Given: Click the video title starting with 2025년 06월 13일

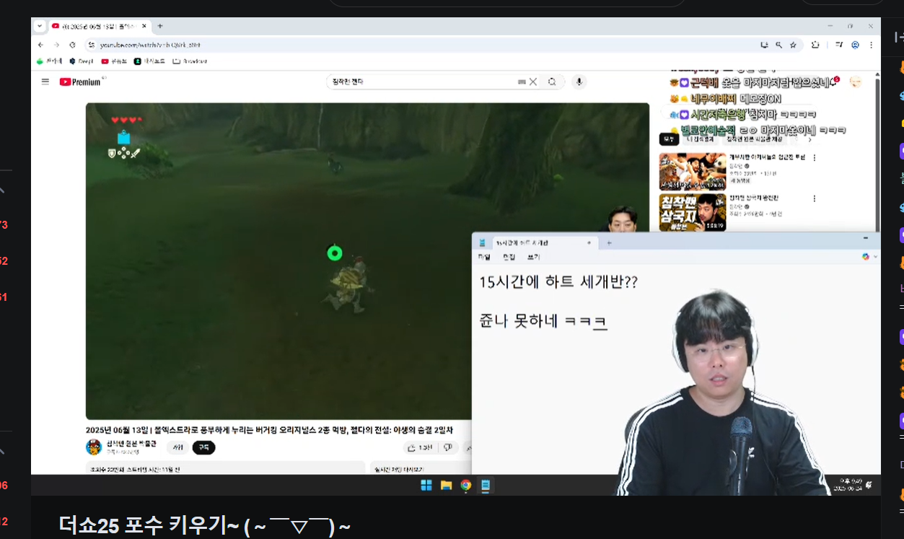Looking at the screenshot, I should pyautogui.click(x=271, y=430).
